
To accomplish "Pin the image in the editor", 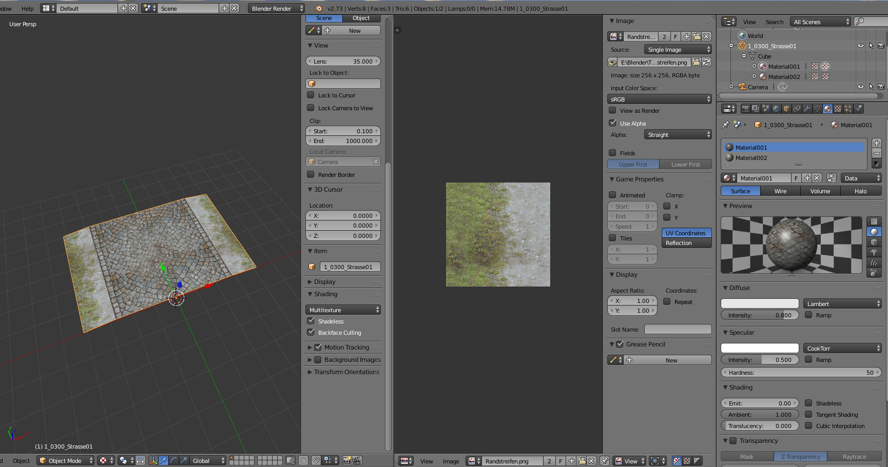I will [605, 461].
